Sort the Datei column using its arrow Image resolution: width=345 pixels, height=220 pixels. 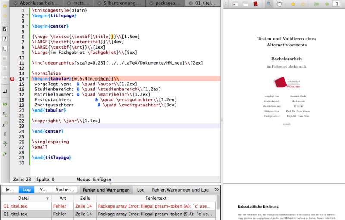[47, 198]
